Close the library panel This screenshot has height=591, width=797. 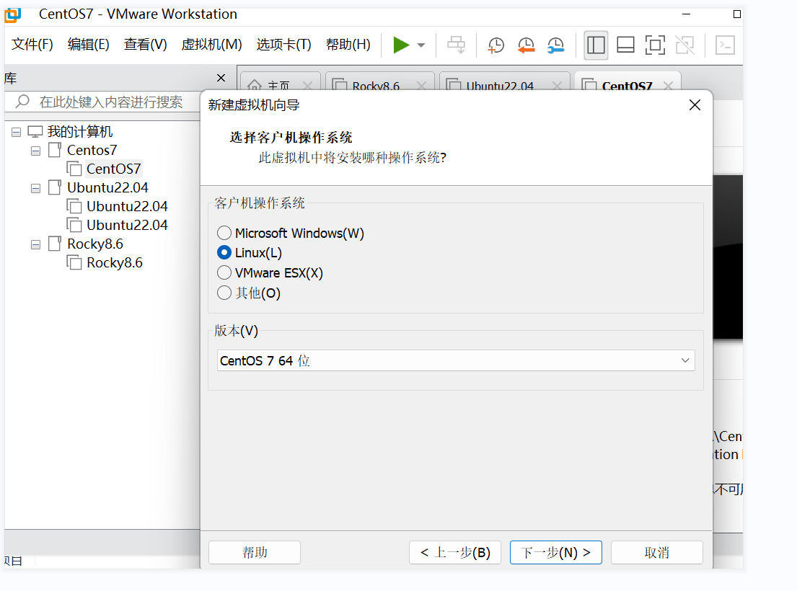tap(221, 78)
